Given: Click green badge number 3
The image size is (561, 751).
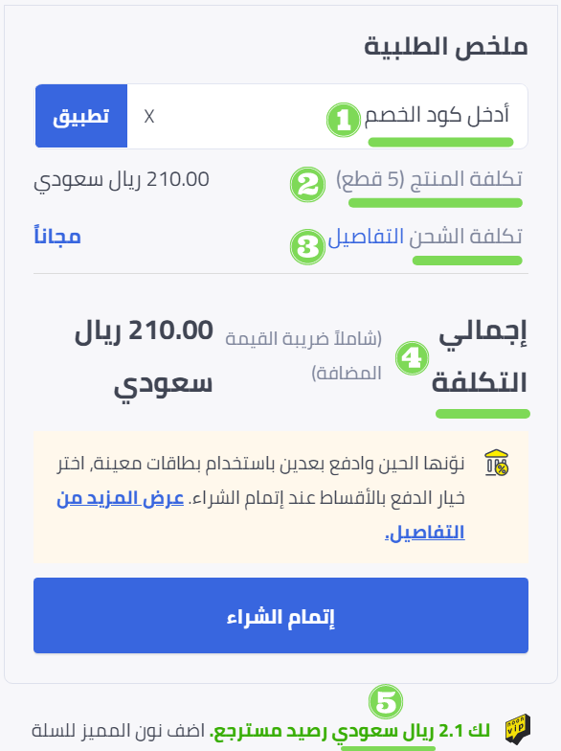Looking at the screenshot, I should coord(307,247).
